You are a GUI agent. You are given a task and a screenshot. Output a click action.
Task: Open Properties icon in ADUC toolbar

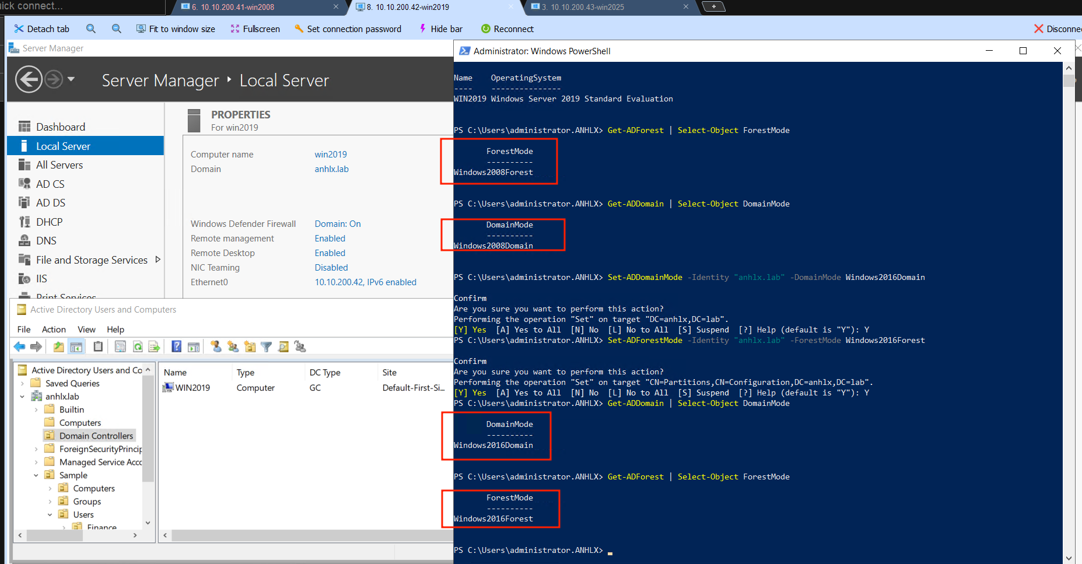coord(120,347)
